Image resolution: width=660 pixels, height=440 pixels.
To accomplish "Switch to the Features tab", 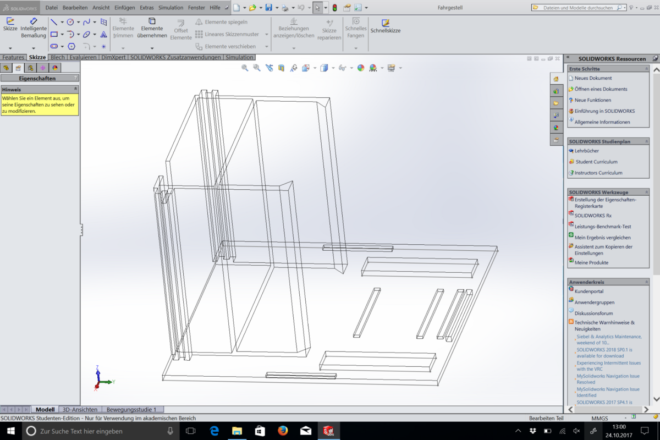I will click(13, 57).
